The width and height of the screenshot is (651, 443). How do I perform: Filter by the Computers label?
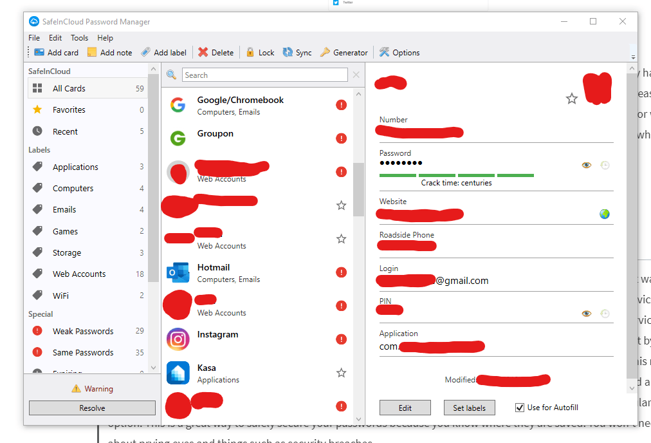click(87, 188)
